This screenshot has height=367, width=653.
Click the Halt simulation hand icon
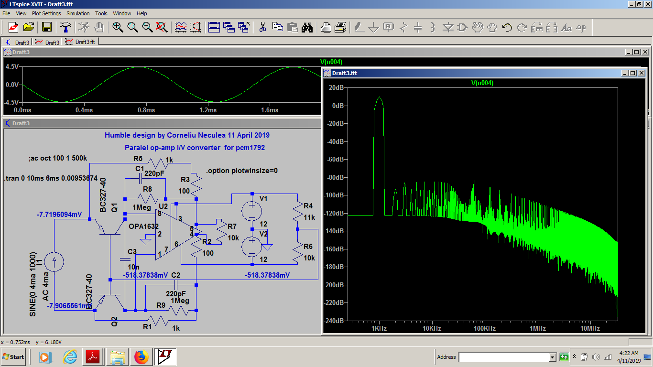coord(99,27)
